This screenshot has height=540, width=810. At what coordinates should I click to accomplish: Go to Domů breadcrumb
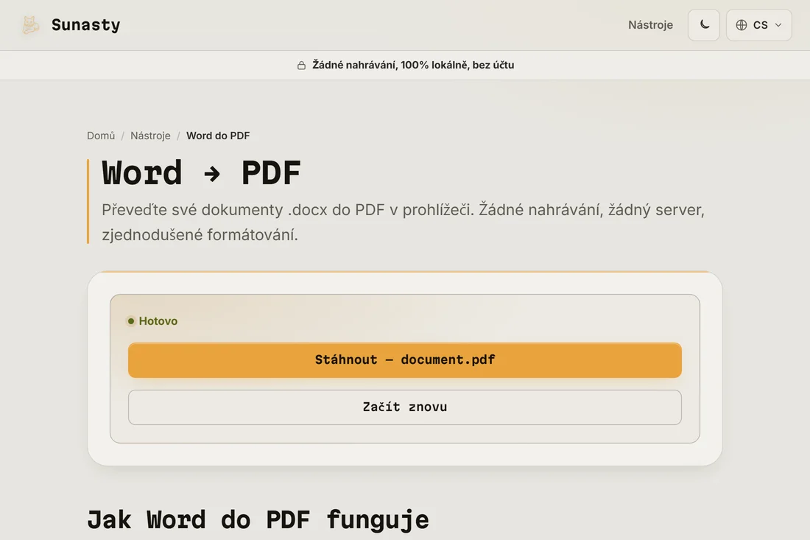point(101,136)
